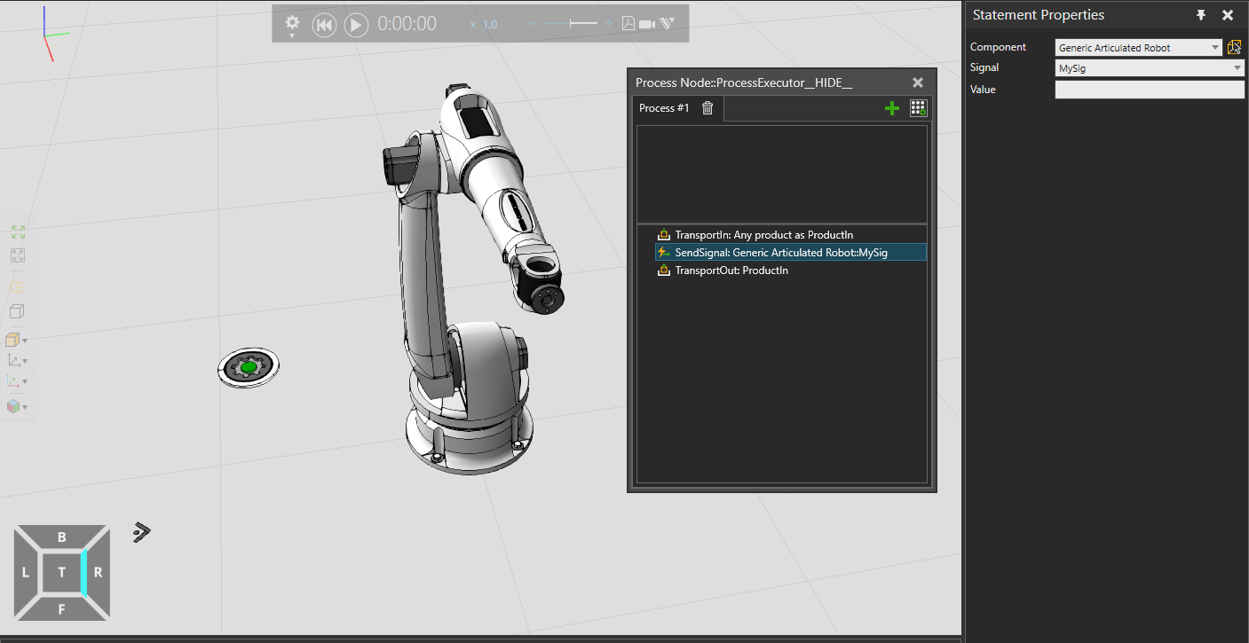Open the statement type grid icon
1249x643 pixels.
[x=918, y=107]
